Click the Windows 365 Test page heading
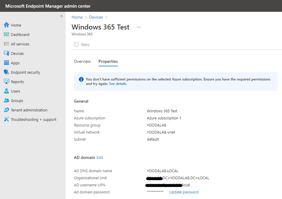The height and width of the screenshot is (199, 282). 101,27
